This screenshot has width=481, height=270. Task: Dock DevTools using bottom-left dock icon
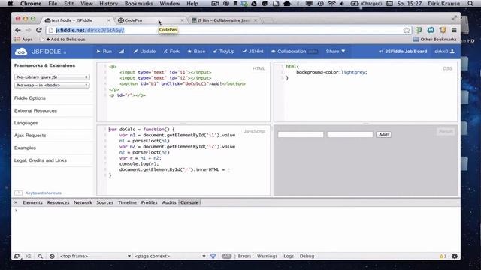pos(17,256)
